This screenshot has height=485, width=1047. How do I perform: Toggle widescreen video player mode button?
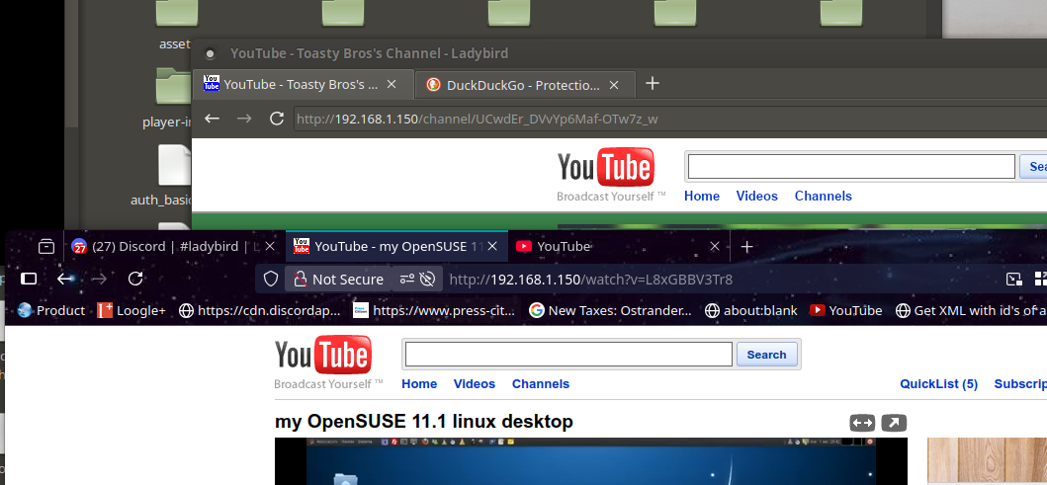tap(862, 423)
